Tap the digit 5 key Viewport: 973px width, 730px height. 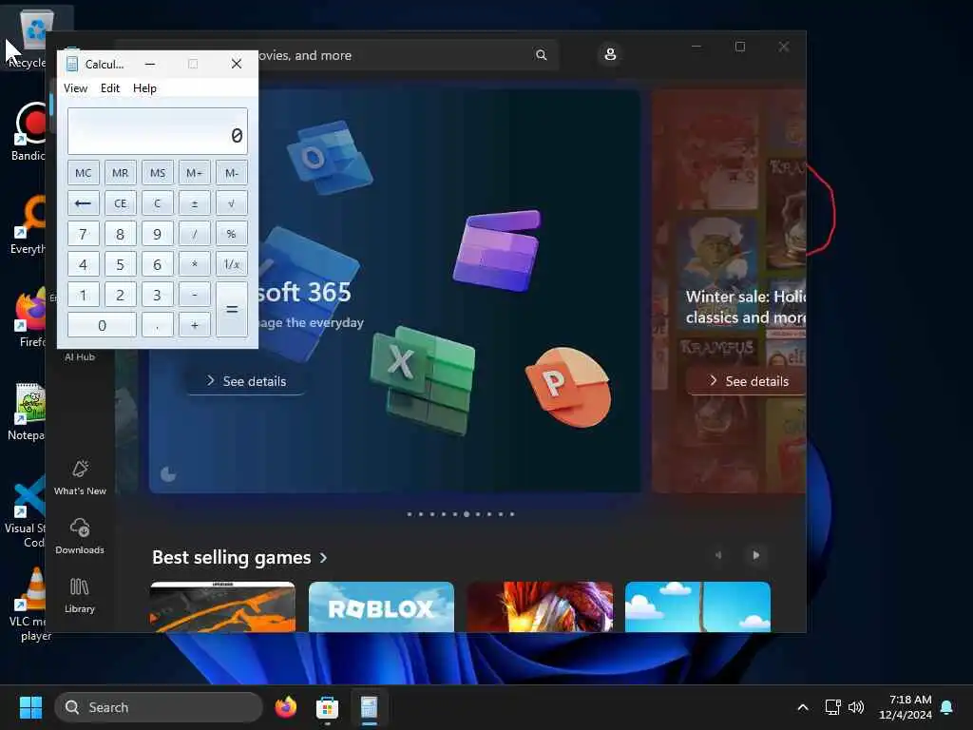pos(121,264)
